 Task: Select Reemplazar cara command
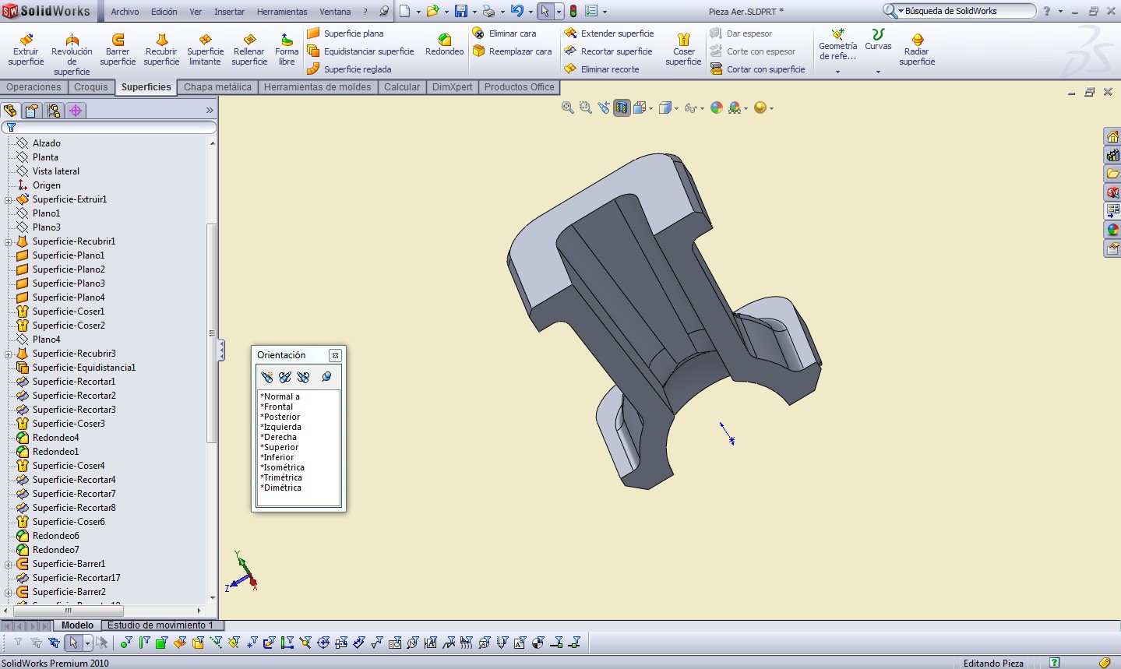513,51
